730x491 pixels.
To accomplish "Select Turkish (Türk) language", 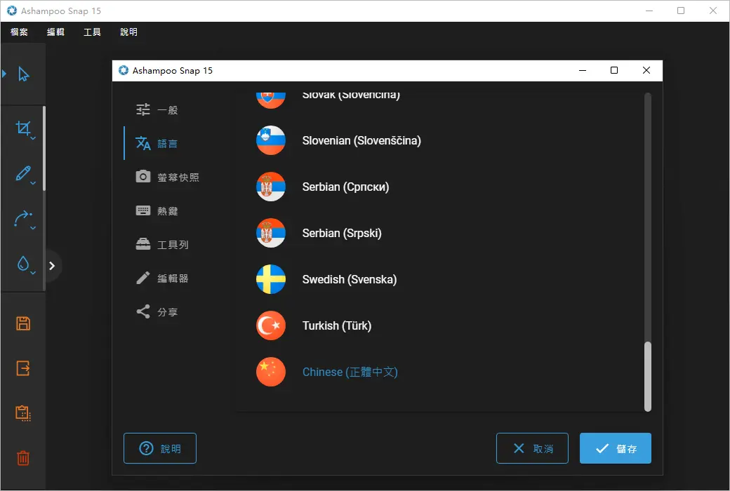I will point(337,325).
